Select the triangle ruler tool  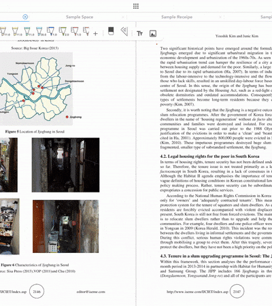tap(124, 31)
